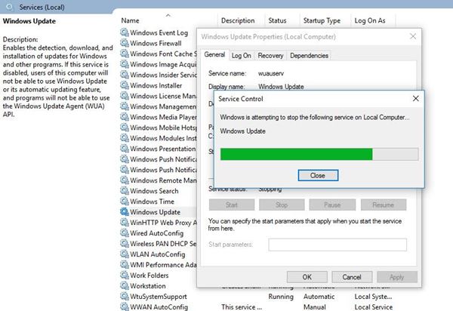
Task: Click 'This service ...' description of WWAN AutoConfig
Action: [242, 307]
